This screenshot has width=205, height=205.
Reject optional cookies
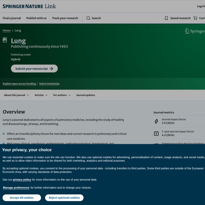tap(64, 198)
